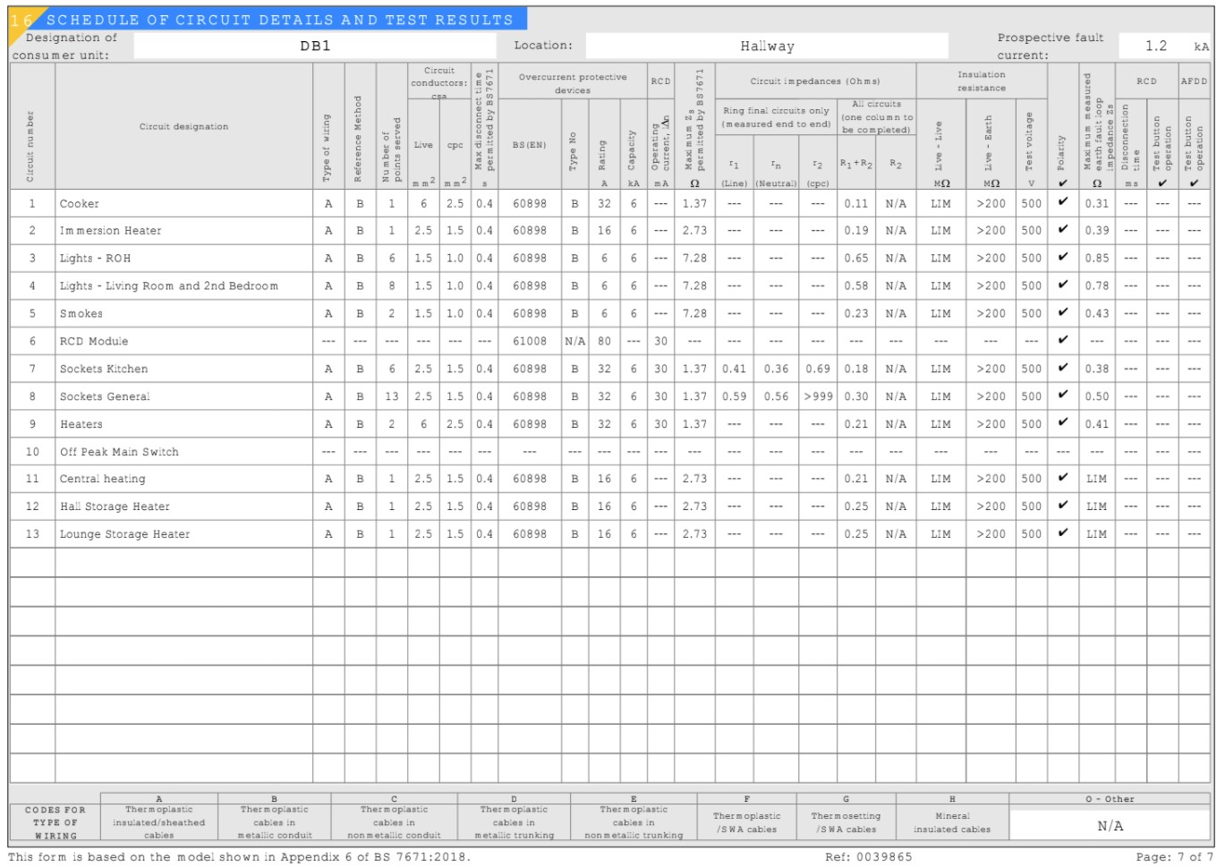Click the >999 r2 value for Sockets General
This screenshot has width=1225, height=868.
click(x=818, y=396)
